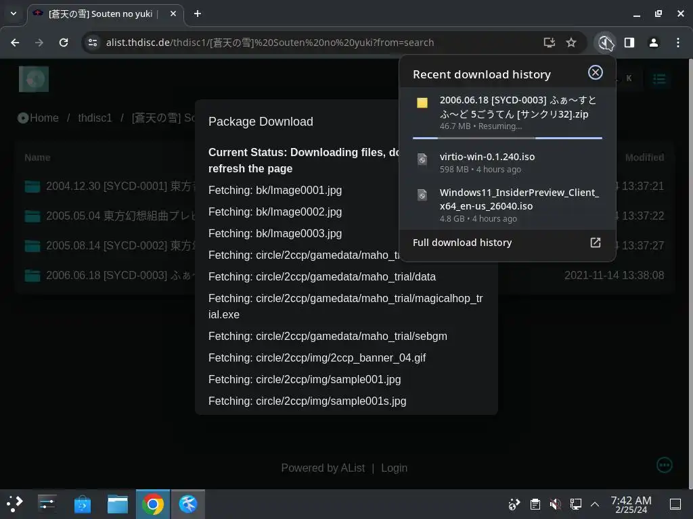This screenshot has height=519, width=693.
Task: Open the floating toolbar more-options button
Action: pos(665,465)
